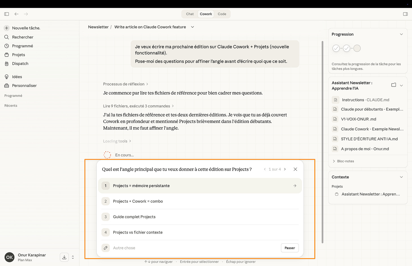
Task: Toggle the right side panel icon
Action: pyautogui.click(x=405, y=14)
